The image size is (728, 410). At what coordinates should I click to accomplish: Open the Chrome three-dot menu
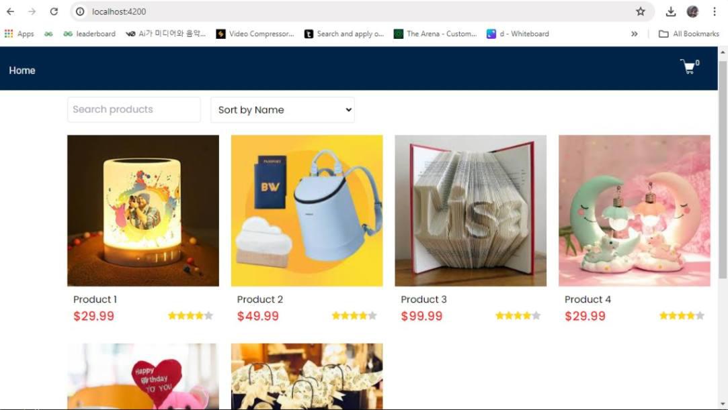point(715,11)
